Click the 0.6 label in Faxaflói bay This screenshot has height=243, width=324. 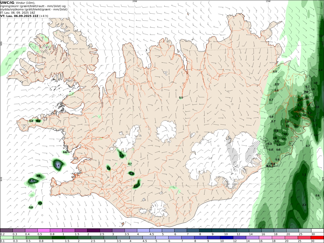click(x=65, y=152)
